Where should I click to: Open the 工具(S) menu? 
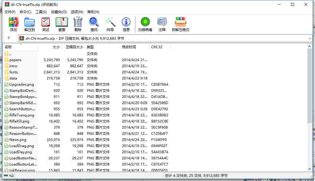click(x=41, y=12)
